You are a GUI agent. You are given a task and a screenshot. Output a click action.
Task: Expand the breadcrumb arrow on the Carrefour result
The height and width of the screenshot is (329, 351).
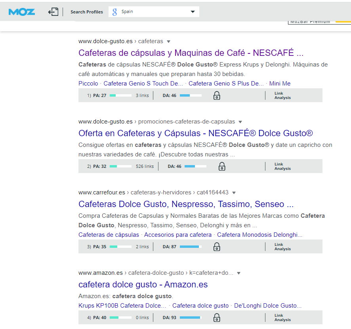(234, 192)
